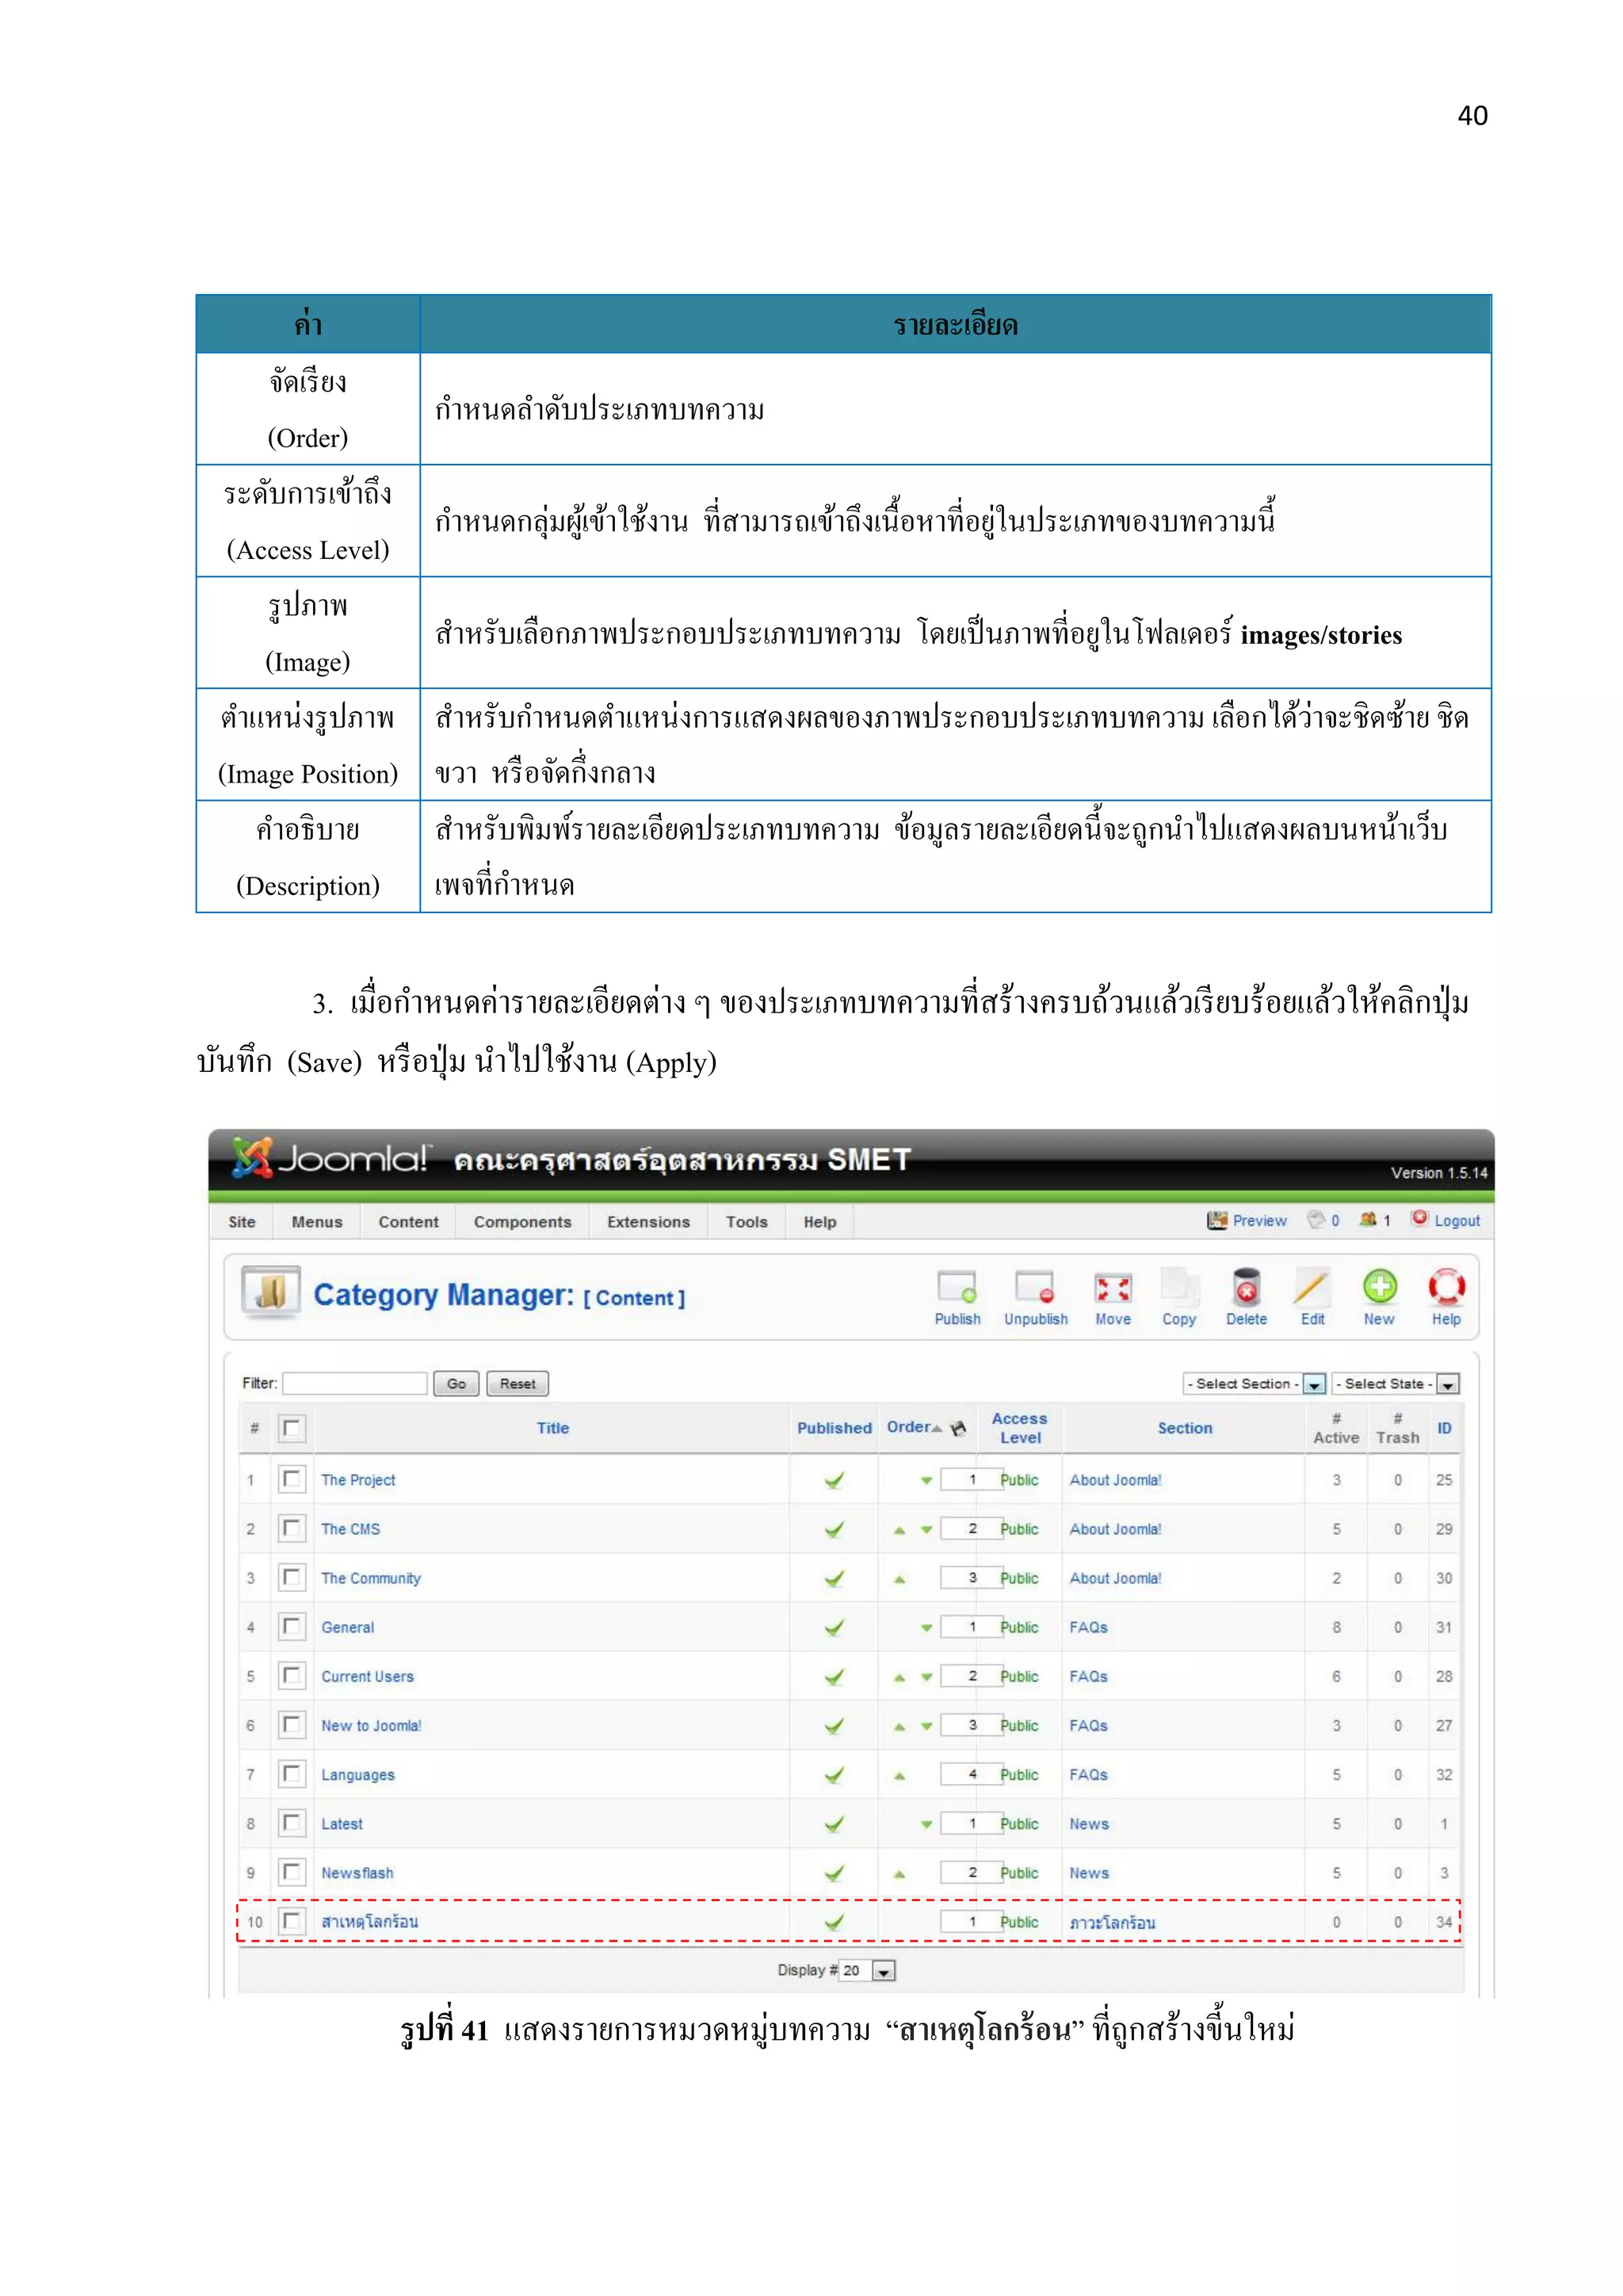Viewport: 1623px width, 2296px height.
Task: Move Latest down with green arrow
Action: (x=926, y=1824)
